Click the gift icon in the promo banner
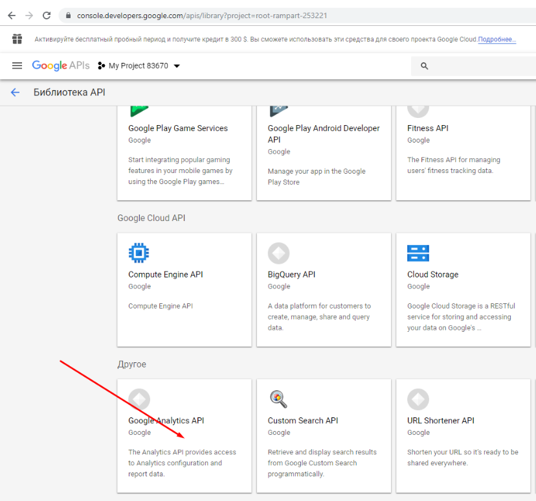Screen dimensions: 536x501 (x=17, y=39)
